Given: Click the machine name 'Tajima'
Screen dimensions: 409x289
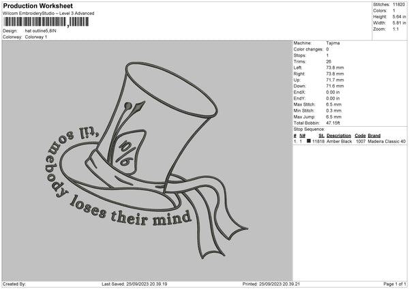Looking at the screenshot, I should (333, 43).
